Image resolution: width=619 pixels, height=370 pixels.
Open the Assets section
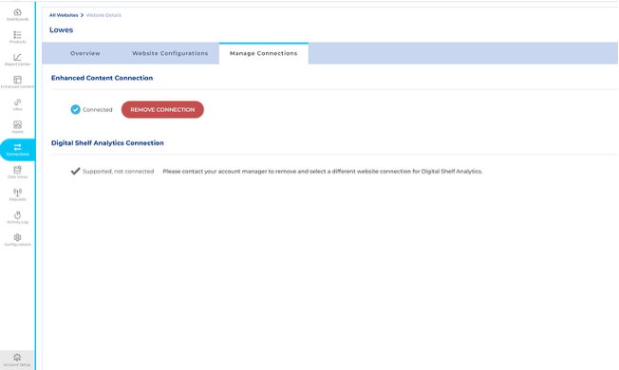pyautogui.click(x=17, y=127)
